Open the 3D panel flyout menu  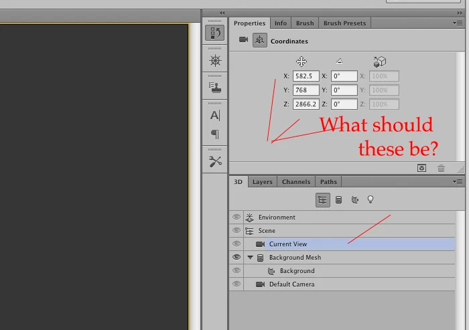click(458, 182)
